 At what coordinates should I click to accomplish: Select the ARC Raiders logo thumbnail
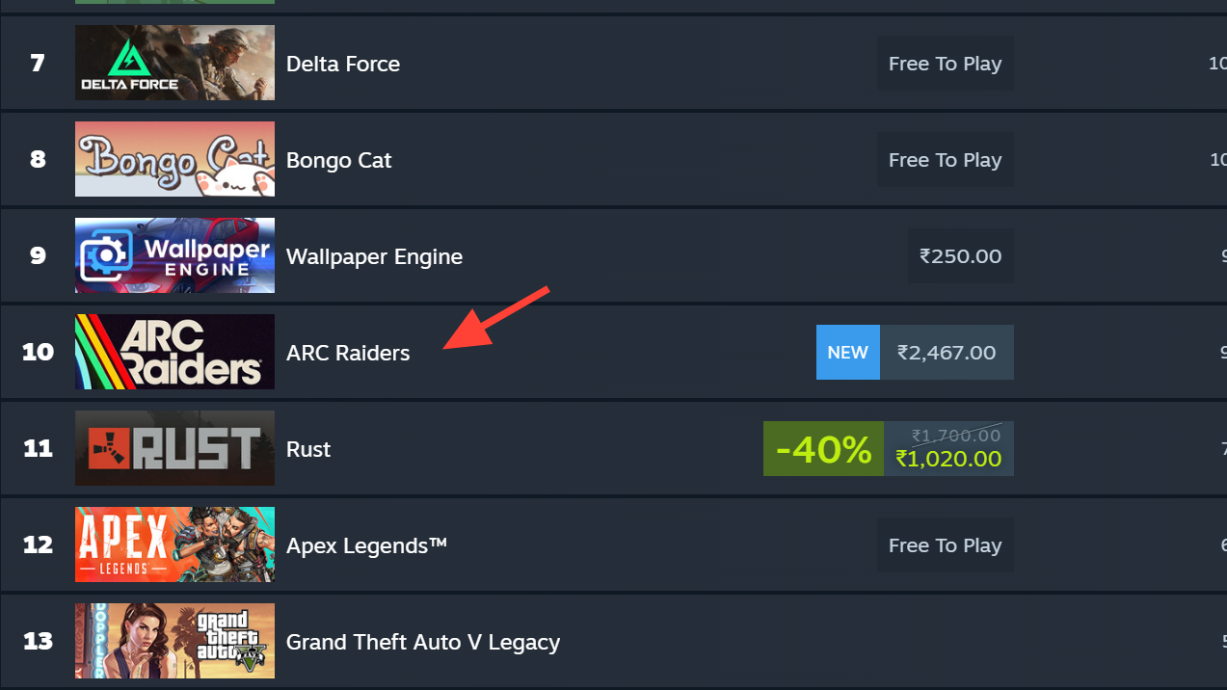(x=174, y=352)
